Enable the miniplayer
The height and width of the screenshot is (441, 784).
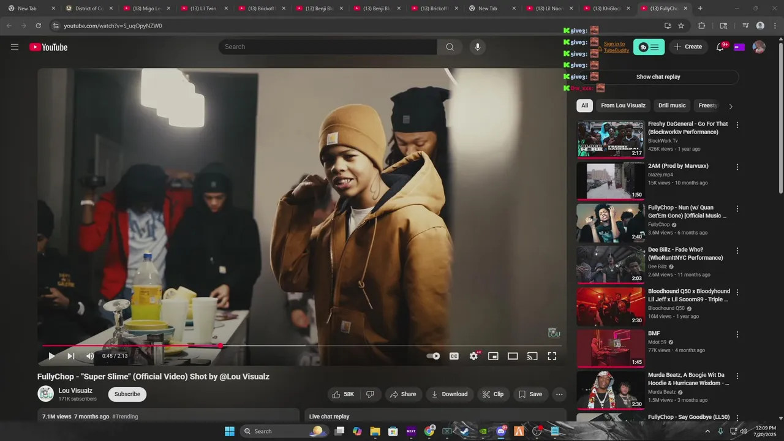(493, 356)
